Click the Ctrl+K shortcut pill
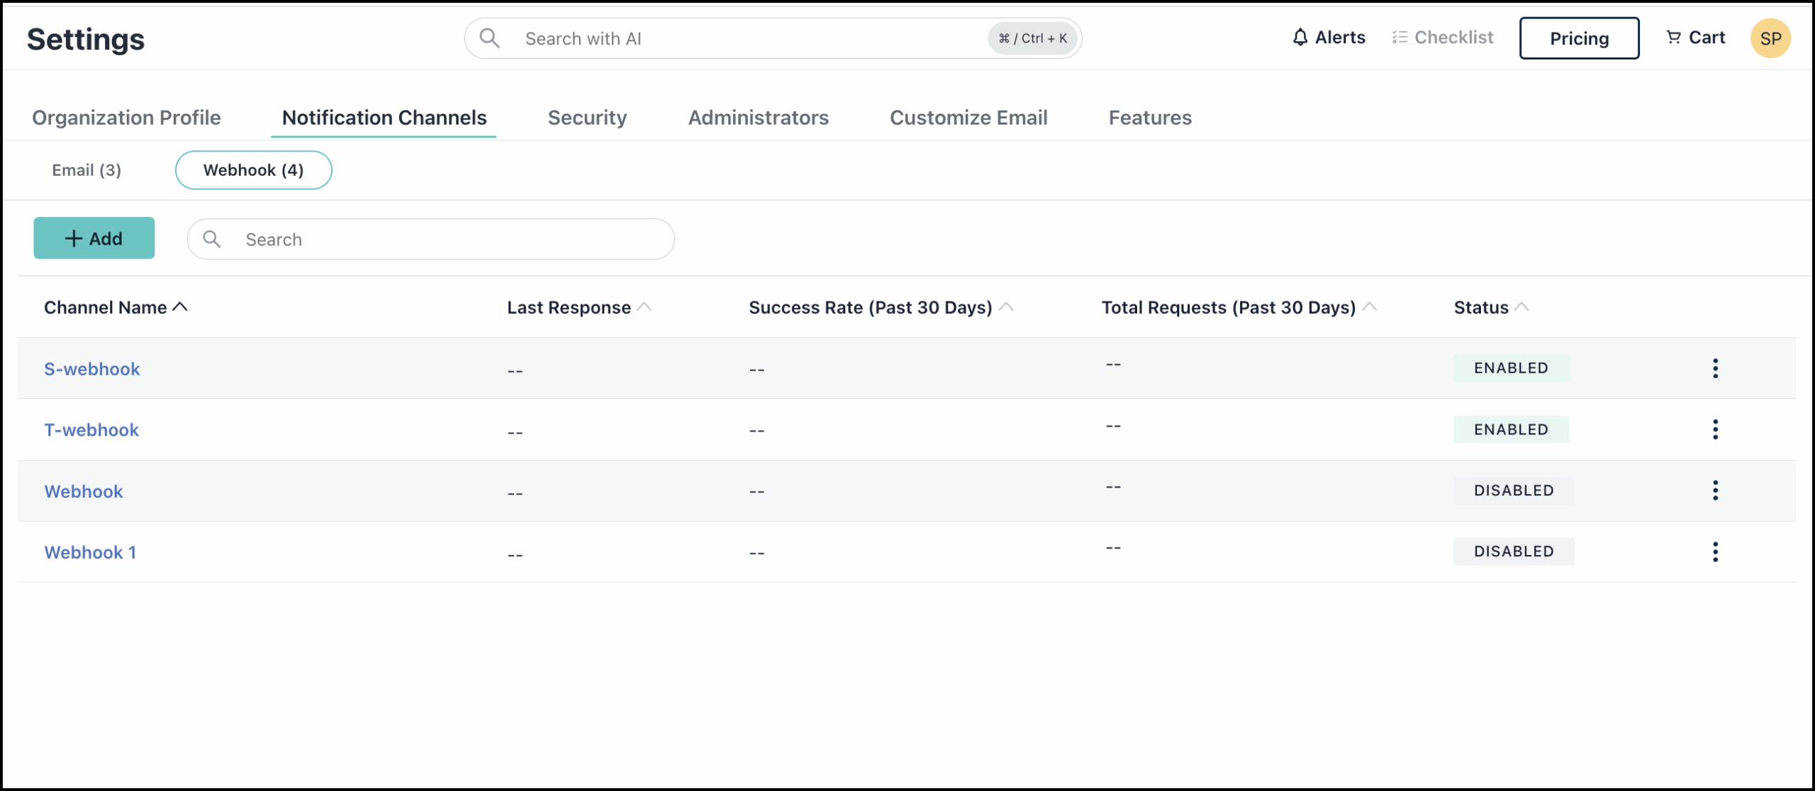1815x791 pixels. click(x=1032, y=38)
